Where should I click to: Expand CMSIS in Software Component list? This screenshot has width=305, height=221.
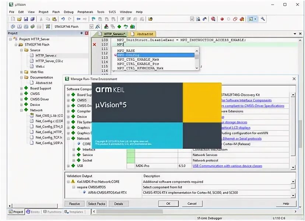click(x=68, y=100)
